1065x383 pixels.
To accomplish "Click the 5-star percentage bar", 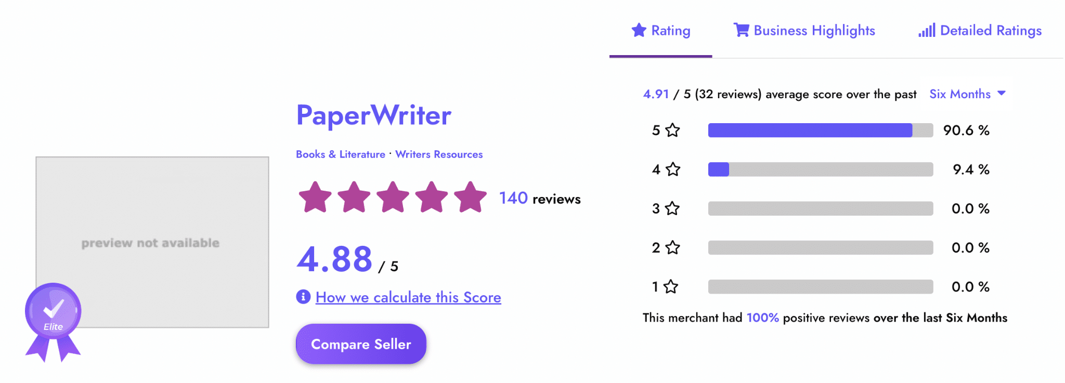I will click(x=820, y=130).
